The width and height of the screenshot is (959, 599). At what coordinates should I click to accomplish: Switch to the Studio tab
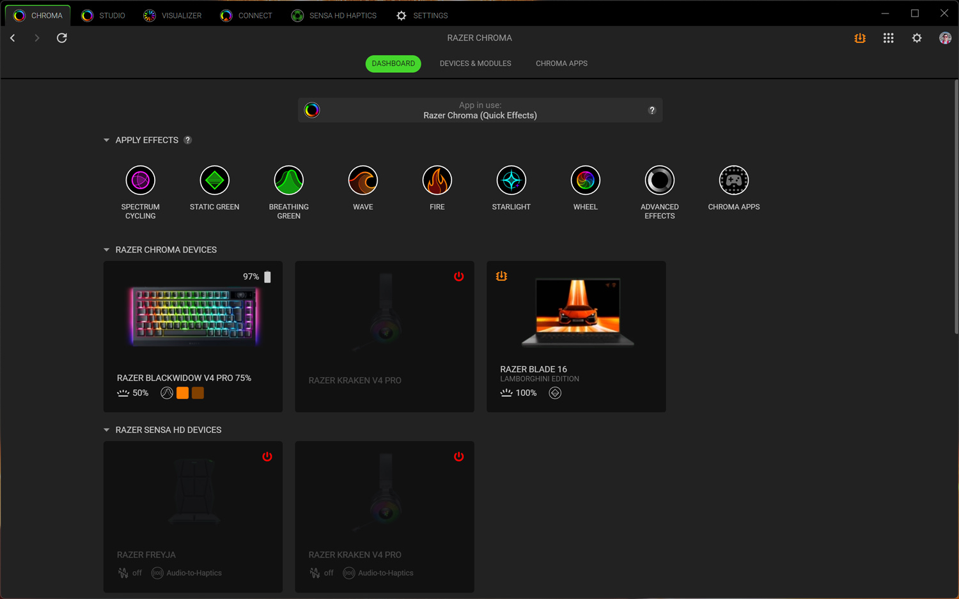104,15
